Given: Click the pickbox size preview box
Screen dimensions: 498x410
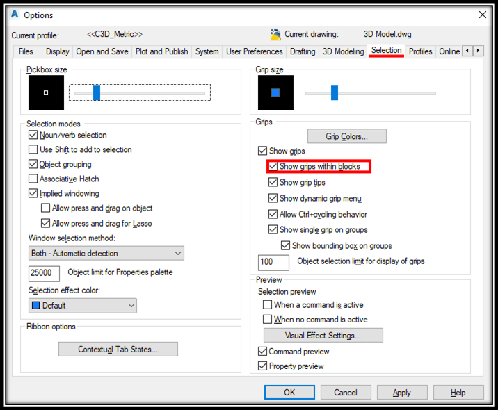Looking at the screenshot, I should (46, 92).
